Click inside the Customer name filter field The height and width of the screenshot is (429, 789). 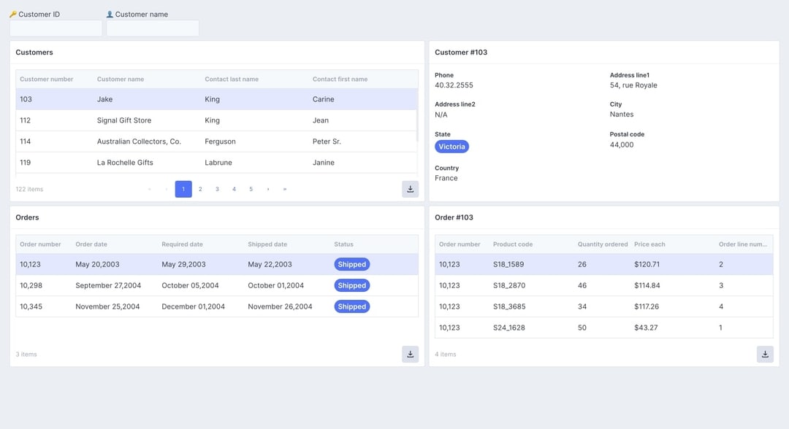[x=153, y=28]
